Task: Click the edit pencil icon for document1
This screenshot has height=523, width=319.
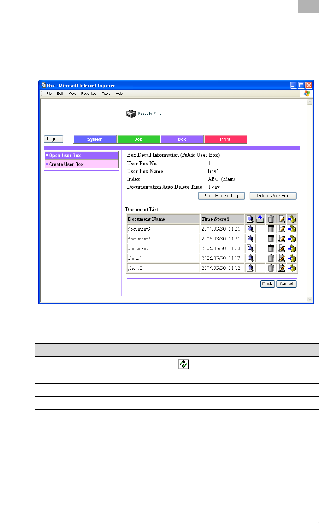Action: [x=282, y=248]
